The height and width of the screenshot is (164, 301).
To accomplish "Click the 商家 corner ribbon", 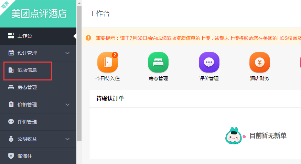I will (5, 5).
